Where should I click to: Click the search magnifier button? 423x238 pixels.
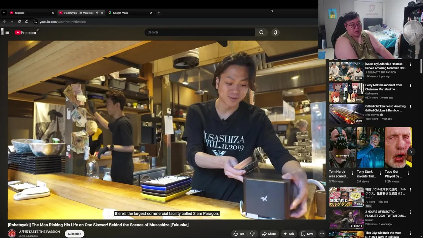[x=261, y=32]
